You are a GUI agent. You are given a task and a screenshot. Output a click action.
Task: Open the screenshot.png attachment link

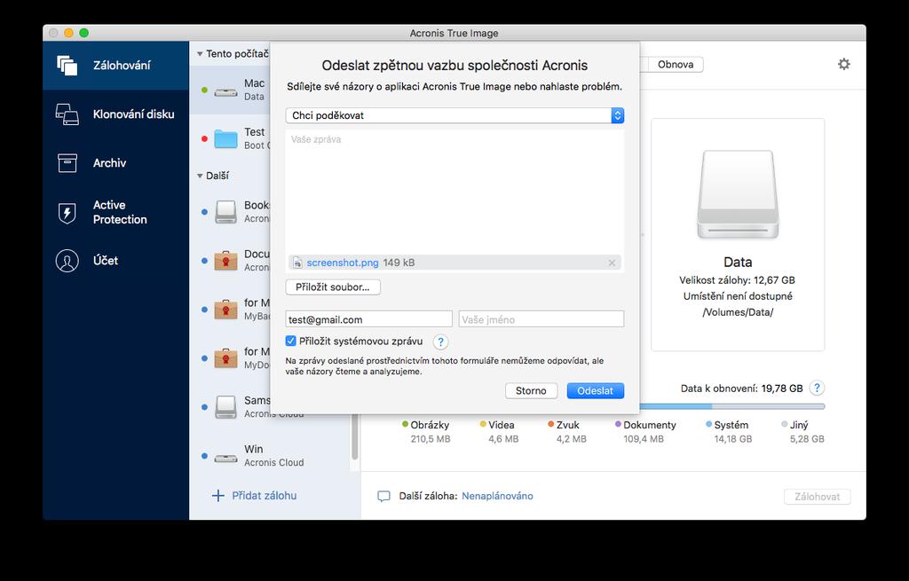(x=343, y=263)
